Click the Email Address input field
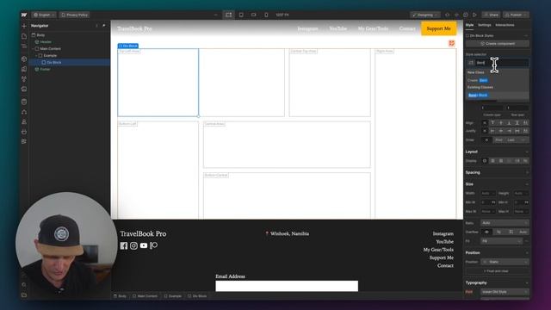551x310 pixels. (287, 286)
